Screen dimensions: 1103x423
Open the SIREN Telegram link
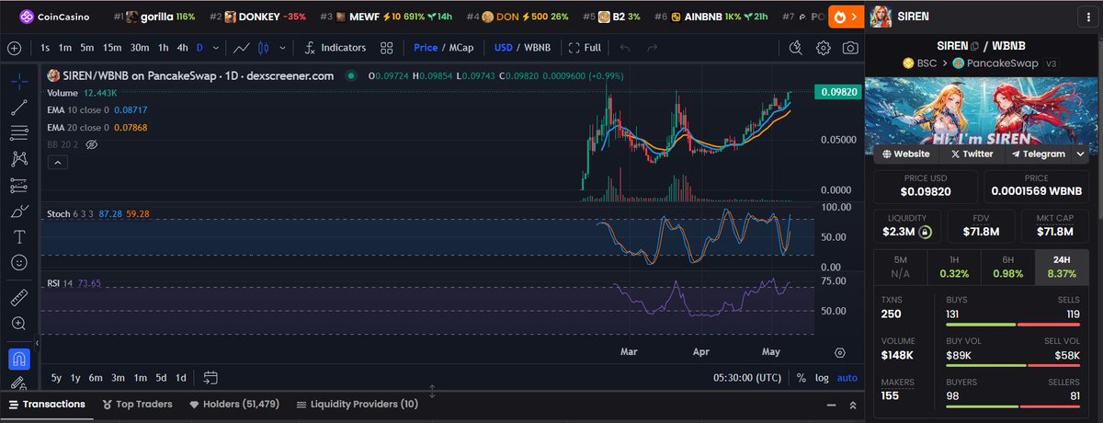point(1038,154)
